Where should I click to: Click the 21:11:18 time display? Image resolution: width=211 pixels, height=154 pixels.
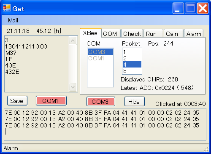(x=18, y=31)
